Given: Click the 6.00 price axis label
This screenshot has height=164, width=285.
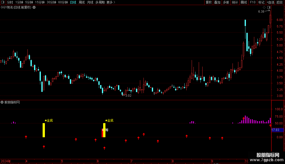Looking at the screenshot, I should (x=279, y=20).
